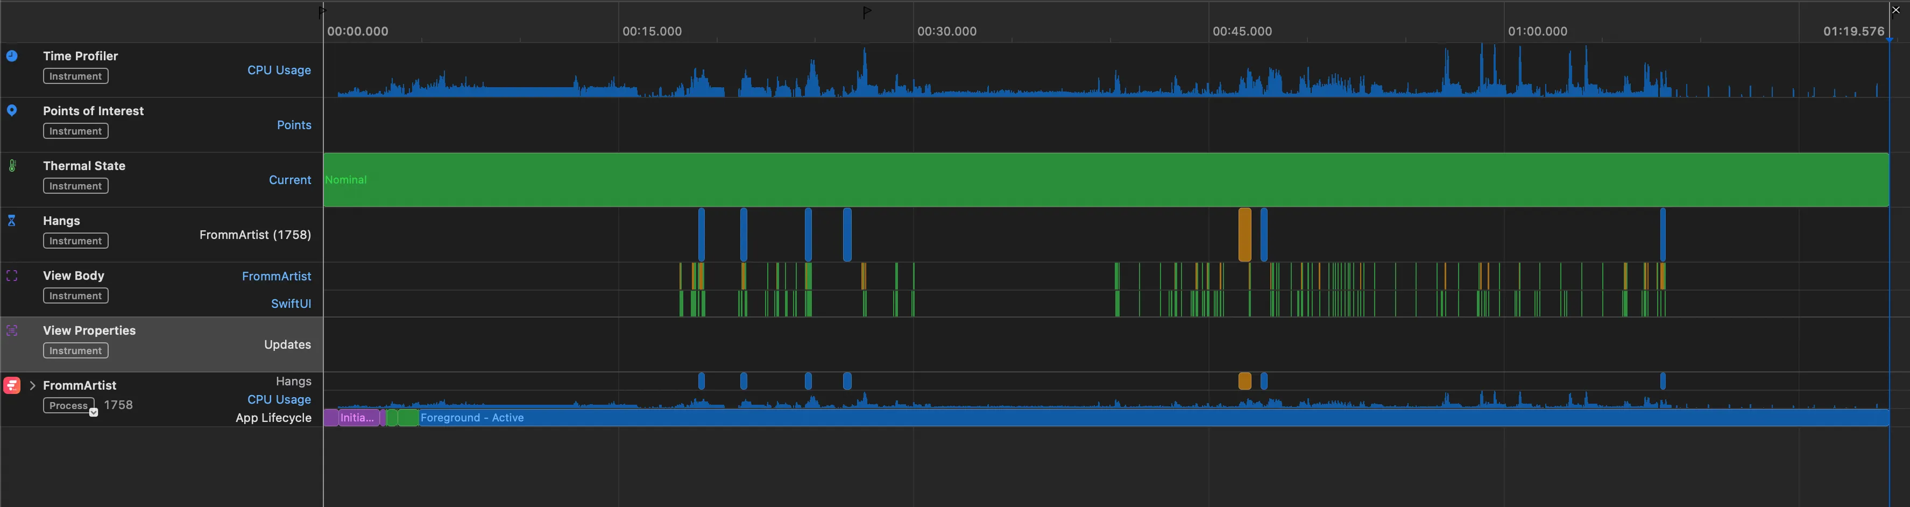Select the View Body track title
This screenshot has width=1910, height=507.
coord(73,276)
